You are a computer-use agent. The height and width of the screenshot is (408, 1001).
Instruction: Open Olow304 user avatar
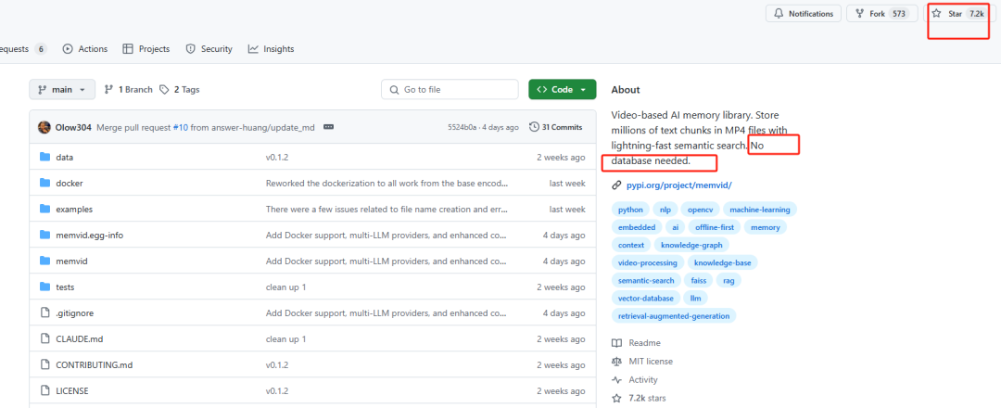44,127
